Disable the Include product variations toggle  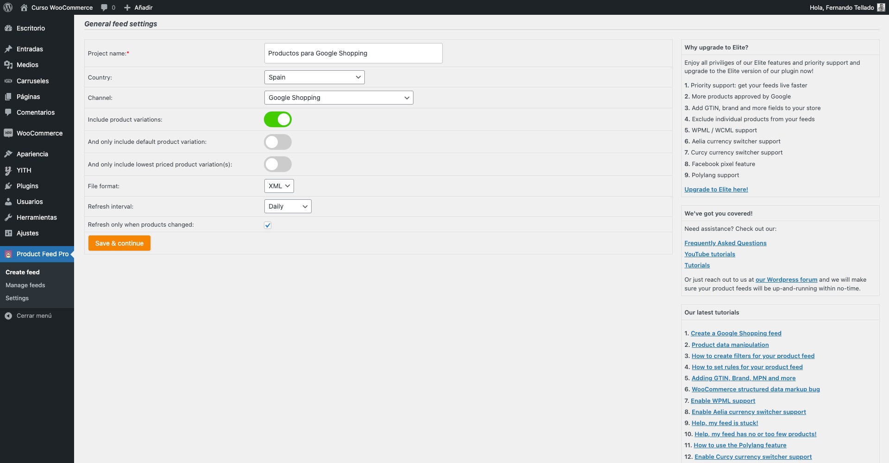277,119
